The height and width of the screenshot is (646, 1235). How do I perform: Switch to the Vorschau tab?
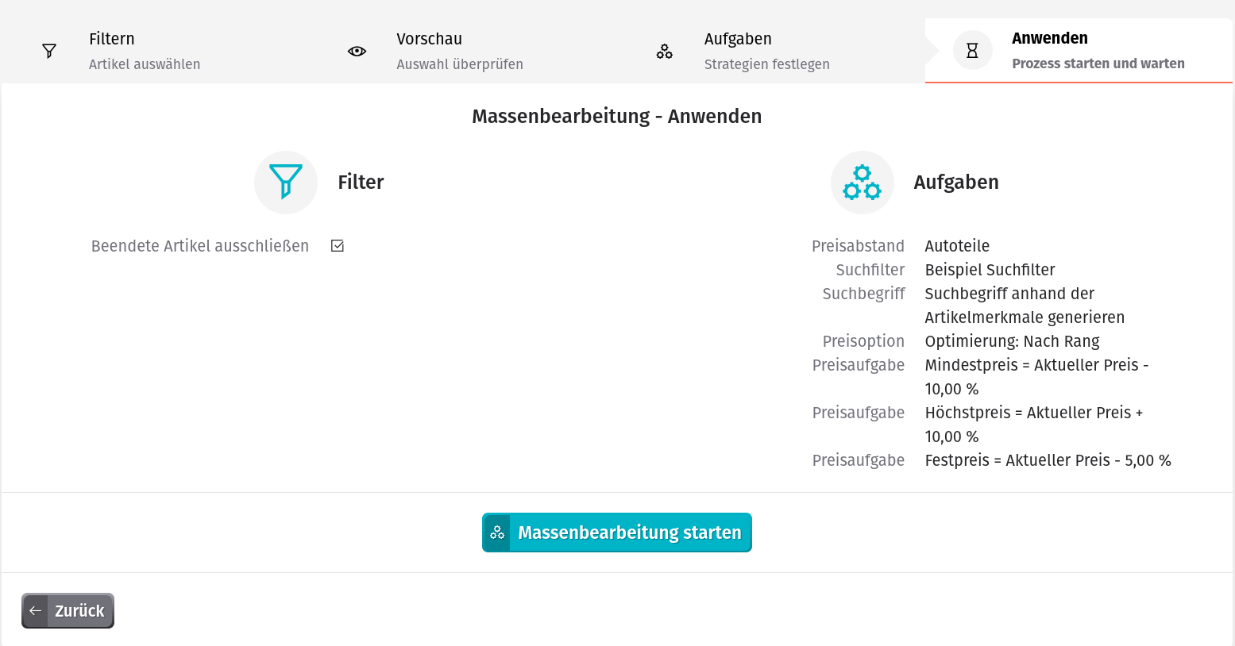[x=463, y=51]
